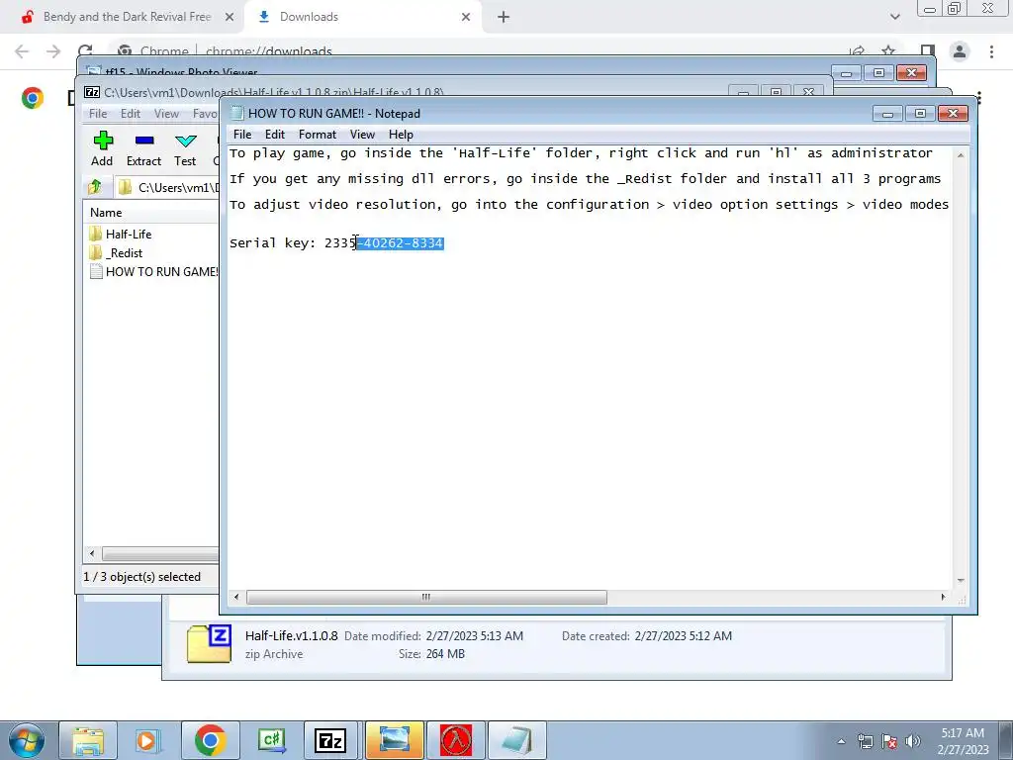Click the Action Center flag icon
Viewport: 1013px width, 760px height.
point(889,741)
